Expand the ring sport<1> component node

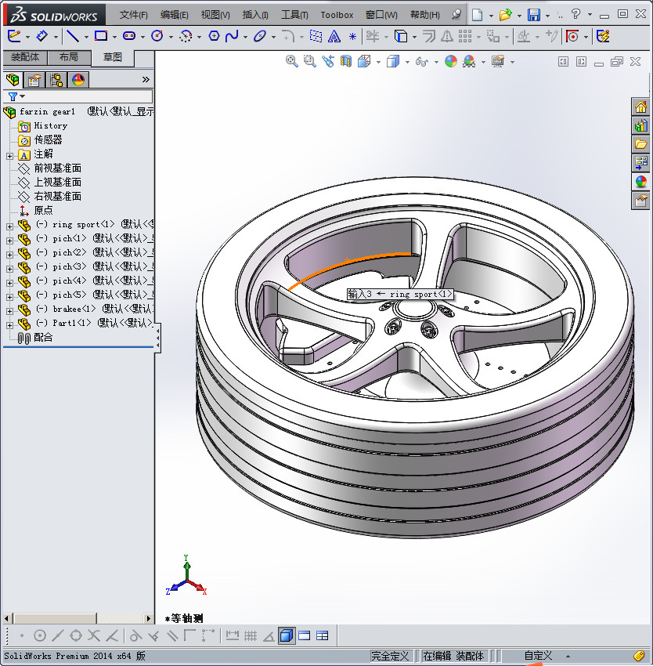pos(9,226)
